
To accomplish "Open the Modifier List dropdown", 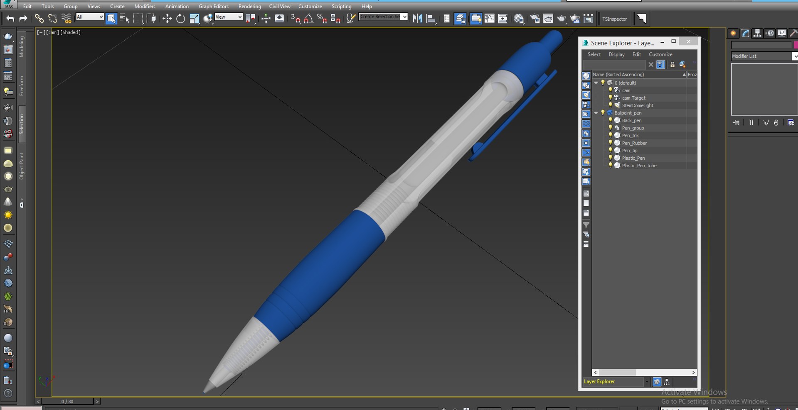I will tap(764, 56).
